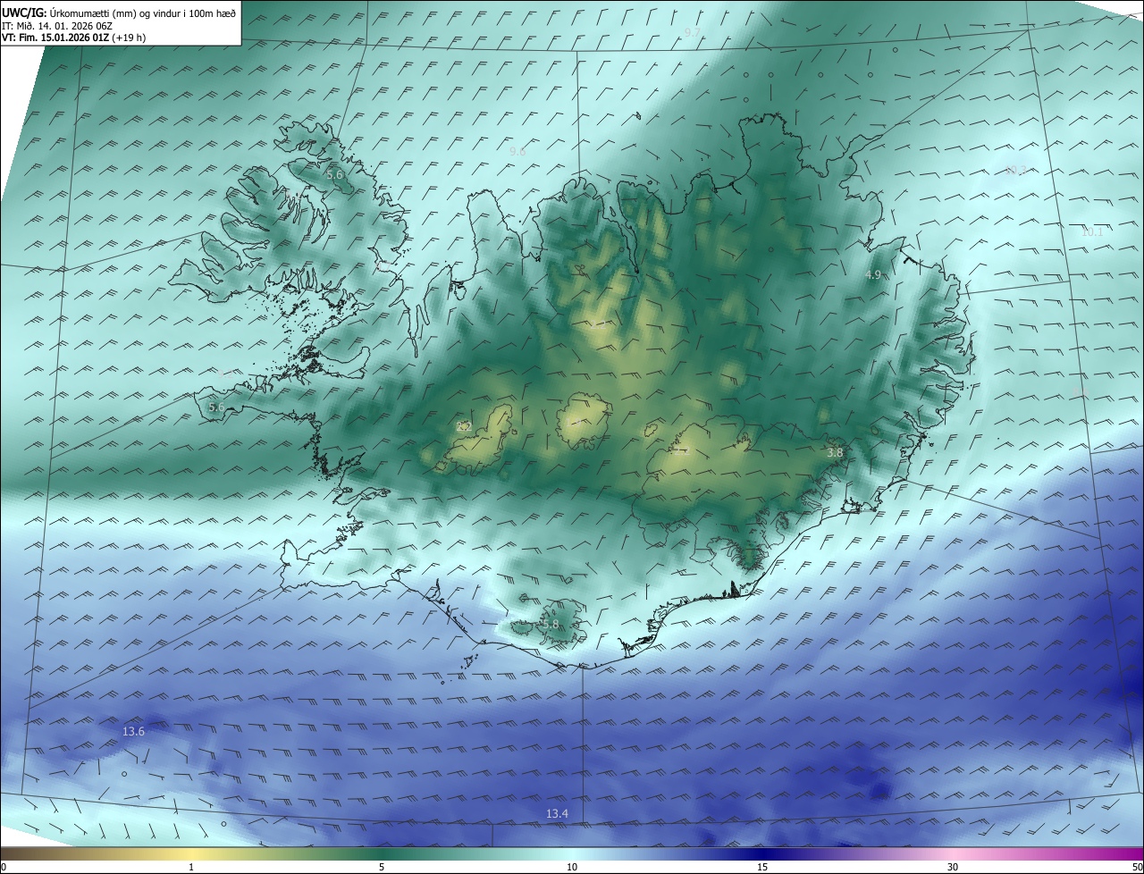
Task: Click the colorbar tick label 30
Action: coord(953,867)
